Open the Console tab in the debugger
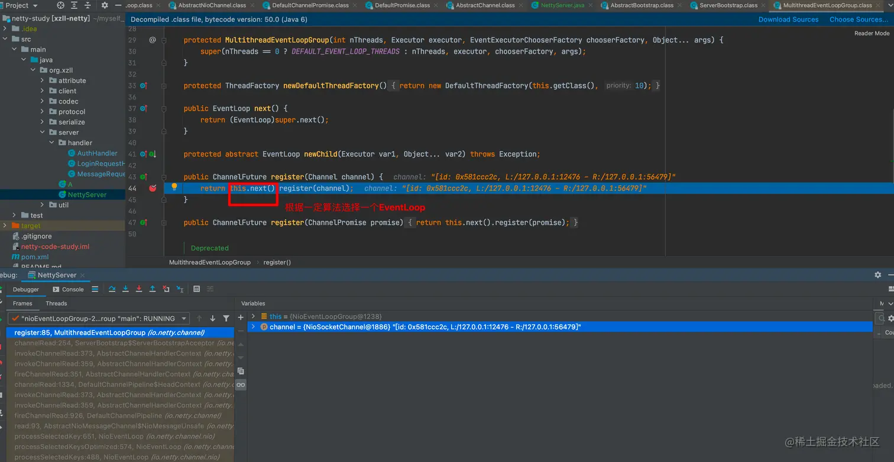The height and width of the screenshot is (462, 894). (68, 289)
